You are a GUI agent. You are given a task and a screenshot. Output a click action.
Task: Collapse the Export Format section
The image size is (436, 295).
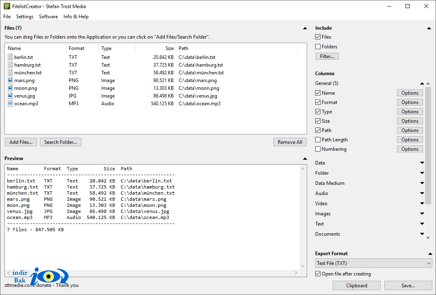click(430, 254)
